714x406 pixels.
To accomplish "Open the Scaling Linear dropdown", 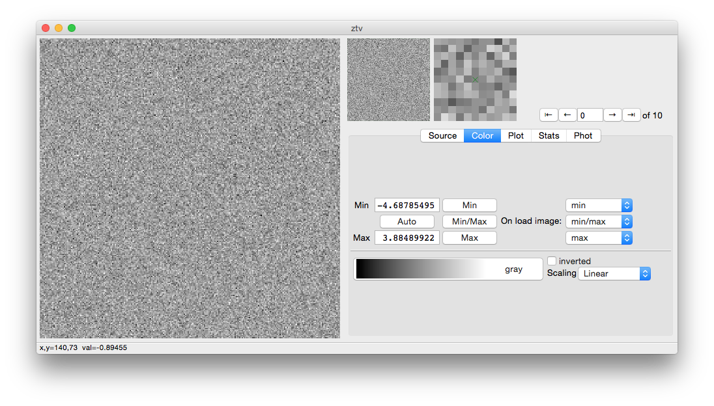I will pyautogui.click(x=614, y=273).
